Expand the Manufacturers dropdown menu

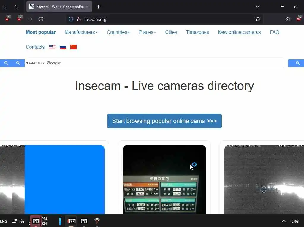click(x=81, y=32)
